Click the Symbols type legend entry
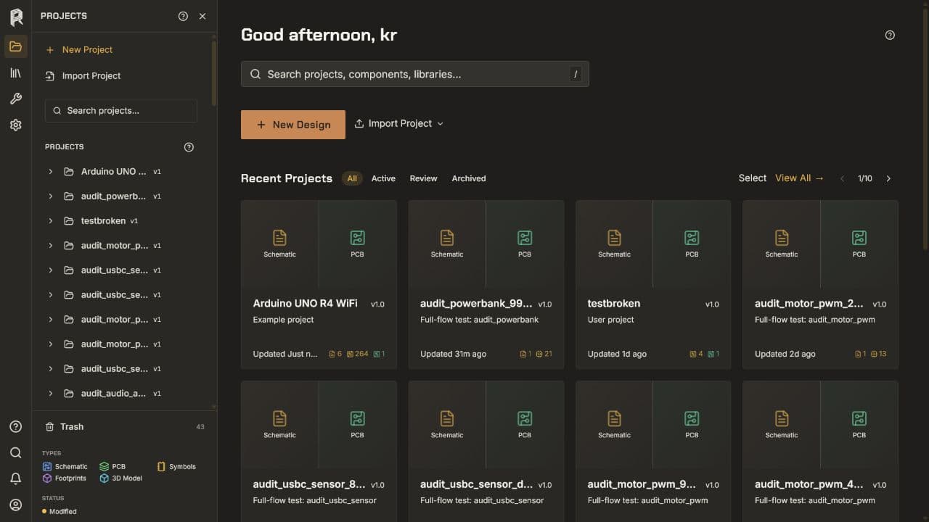The height and width of the screenshot is (522, 929). coord(176,467)
